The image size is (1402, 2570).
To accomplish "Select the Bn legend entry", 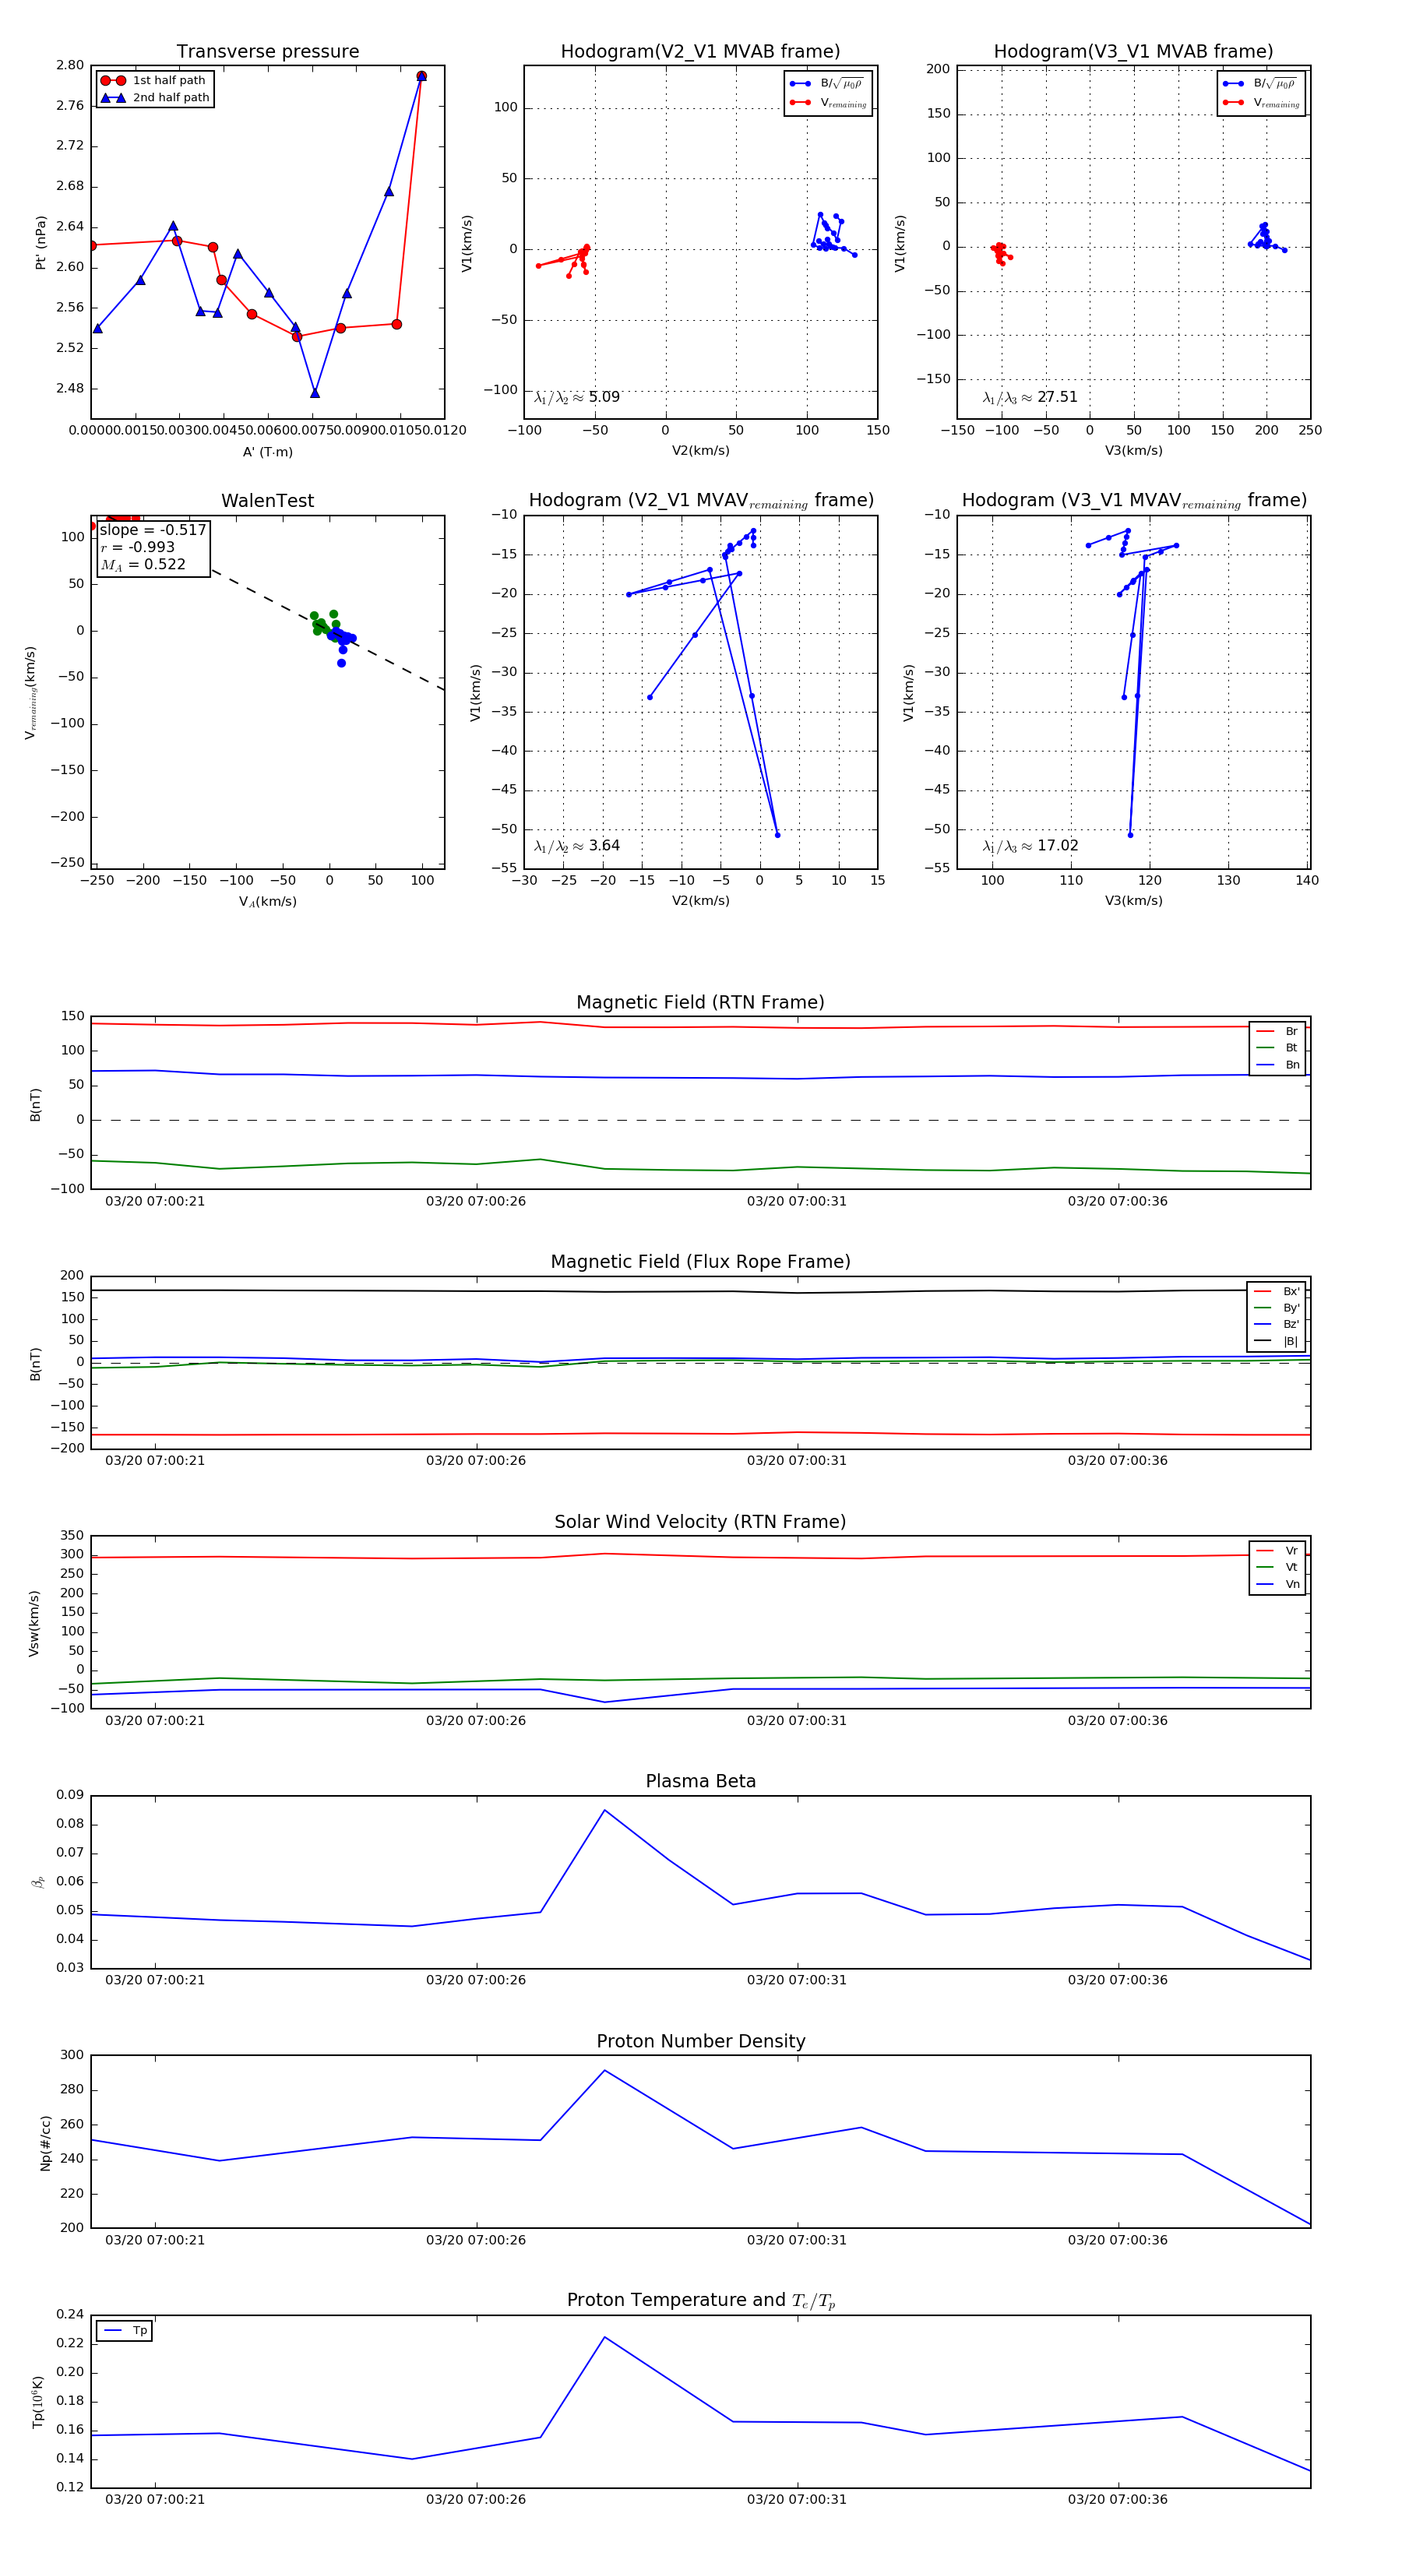I will click(1277, 1065).
